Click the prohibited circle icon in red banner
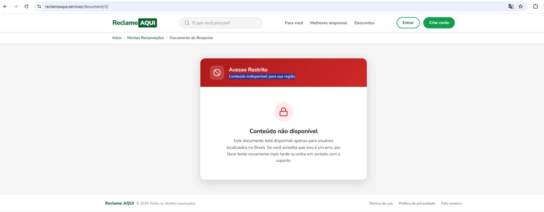 [217, 73]
